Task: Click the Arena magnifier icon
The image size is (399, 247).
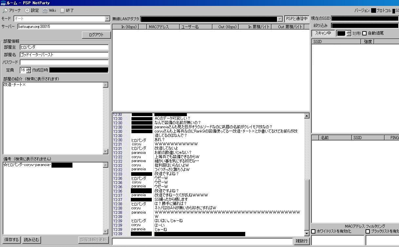Action: click(x=5, y=10)
